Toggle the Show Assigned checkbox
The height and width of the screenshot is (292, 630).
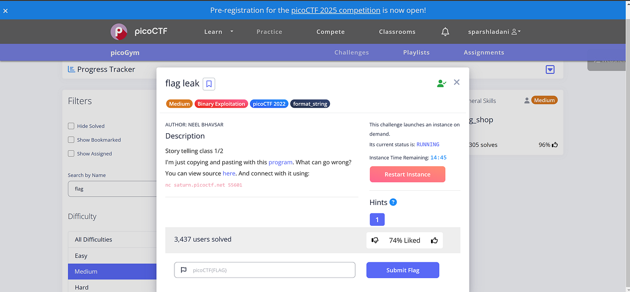71,153
